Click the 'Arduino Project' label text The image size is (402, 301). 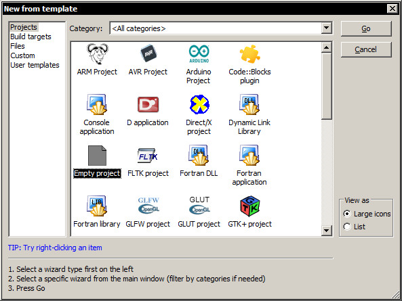pyautogui.click(x=199, y=76)
